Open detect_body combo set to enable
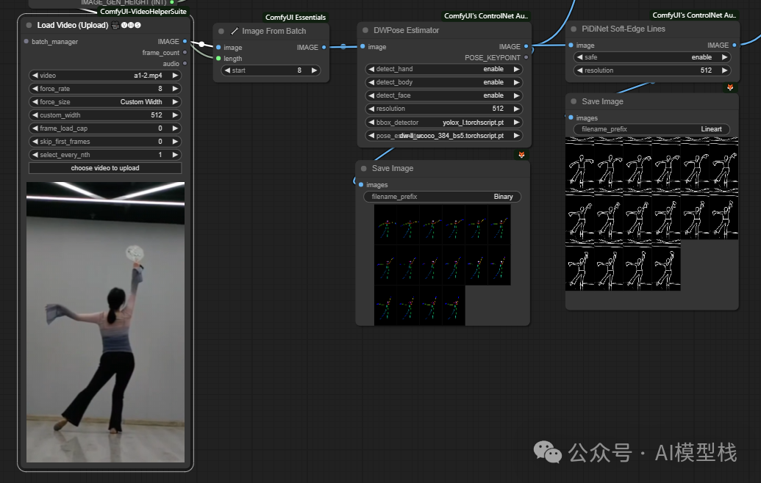The image size is (761, 483). pos(443,82)
